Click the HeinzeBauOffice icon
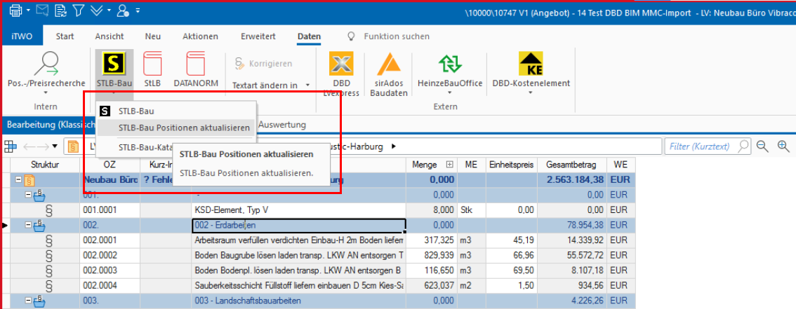This screenshot has width=796, height=309. (x=450, y=65)
